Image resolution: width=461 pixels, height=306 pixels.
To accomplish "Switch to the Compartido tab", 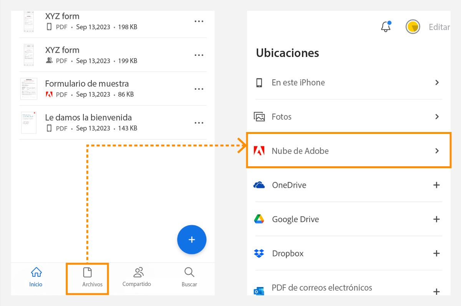I will point(137,277).
